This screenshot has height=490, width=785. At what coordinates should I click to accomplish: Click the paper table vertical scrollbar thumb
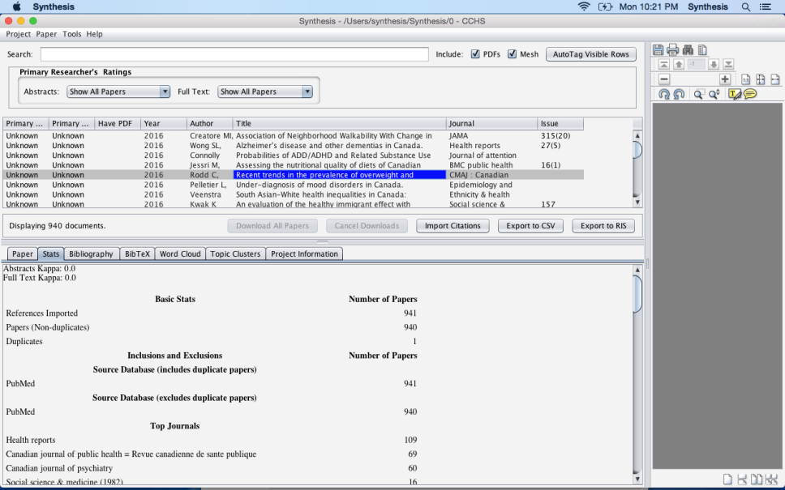(637, 150)
